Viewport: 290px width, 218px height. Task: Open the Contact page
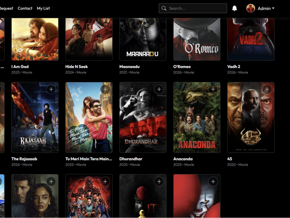click(x=25, y=8)
